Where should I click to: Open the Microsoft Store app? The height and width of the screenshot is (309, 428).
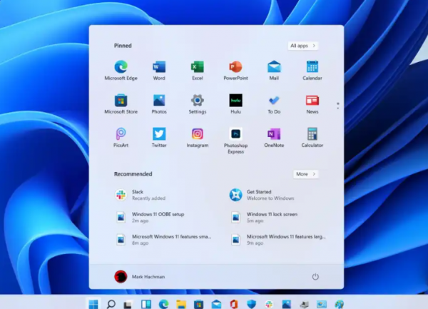(121, 101)
